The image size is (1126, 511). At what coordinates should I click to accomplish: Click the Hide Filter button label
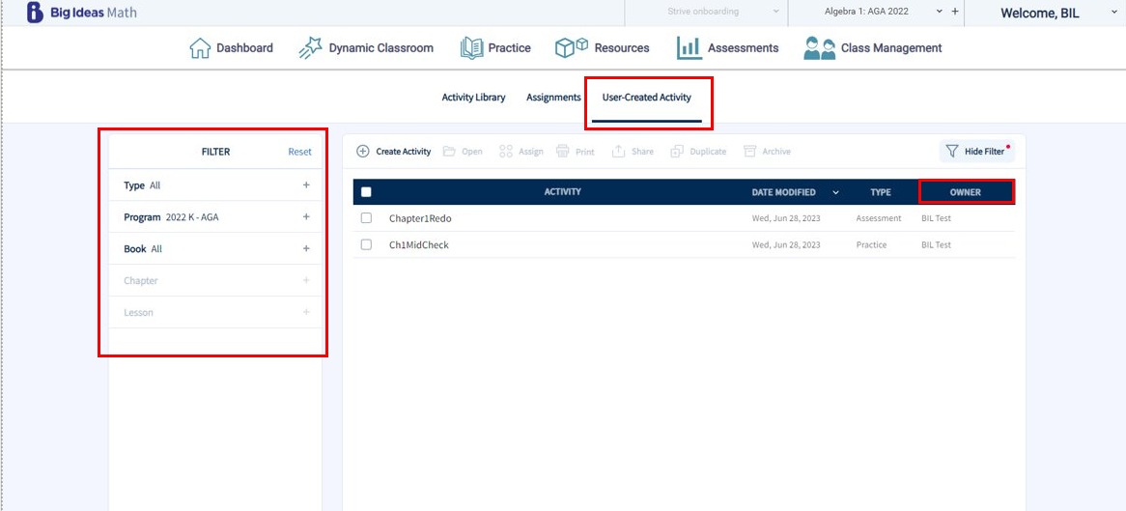[985, 152]
